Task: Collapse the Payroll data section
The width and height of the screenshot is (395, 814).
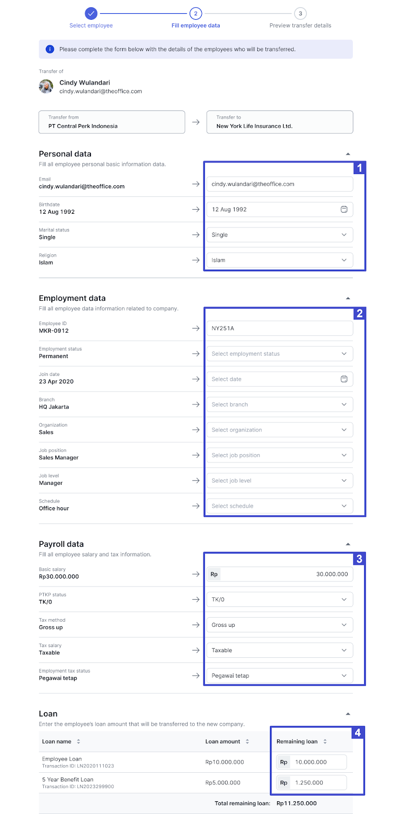Action: [348, 544]
